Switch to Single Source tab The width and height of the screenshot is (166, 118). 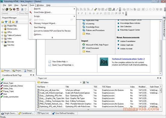pyautogui.click(x=9, y=113)
